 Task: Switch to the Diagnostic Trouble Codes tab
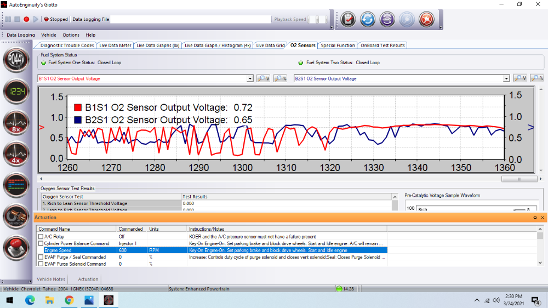click(67, 45)
